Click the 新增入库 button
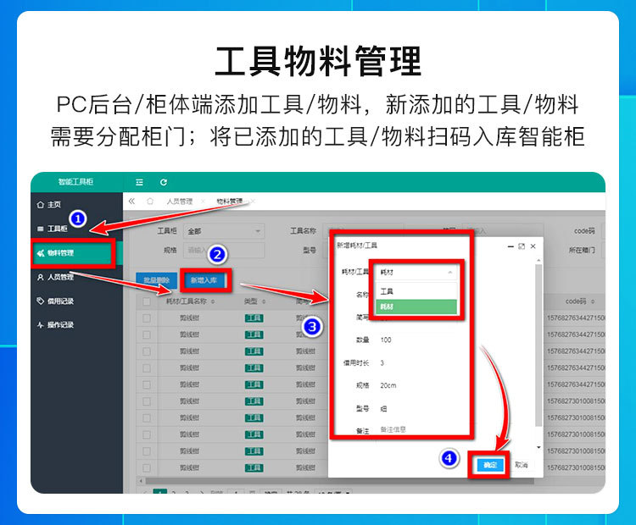The image size is (636, 525). click(x=204, y=280)
